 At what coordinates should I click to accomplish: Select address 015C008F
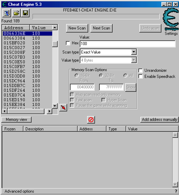point(27,52)
